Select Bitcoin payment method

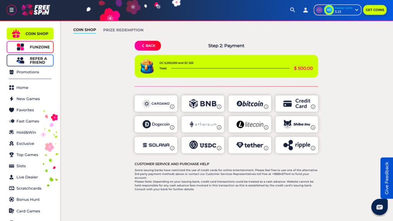tap(250, 104)
